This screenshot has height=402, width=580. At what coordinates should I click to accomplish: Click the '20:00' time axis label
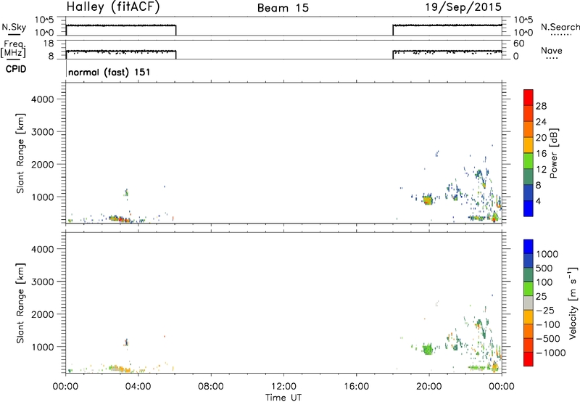pyautogui.click(x=429, y=387)
